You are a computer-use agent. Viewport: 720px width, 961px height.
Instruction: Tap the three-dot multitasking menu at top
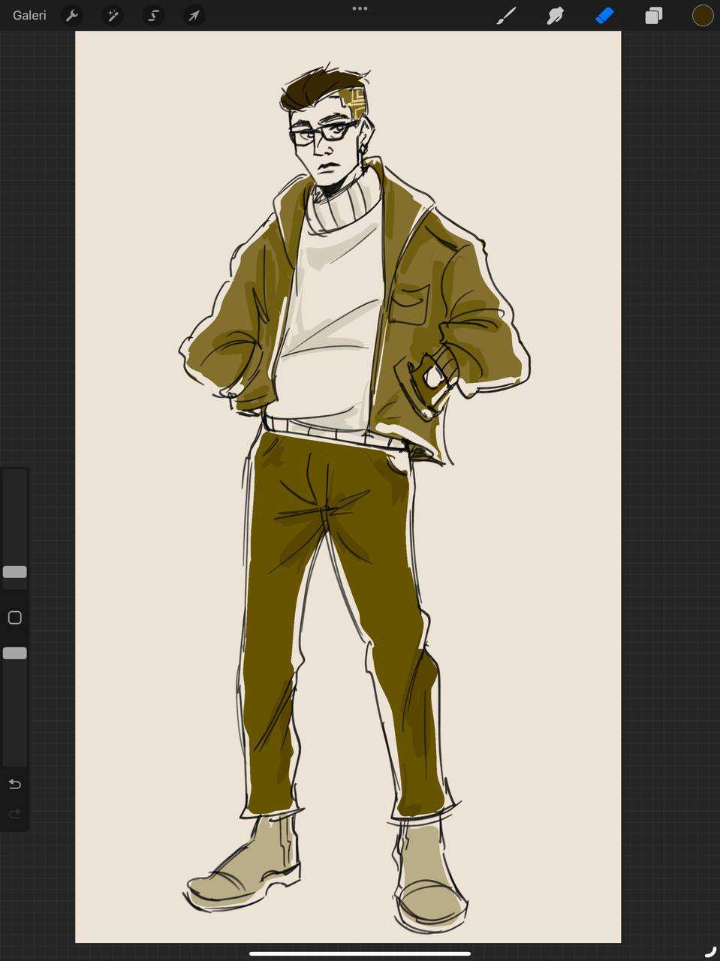pos(360,8)
